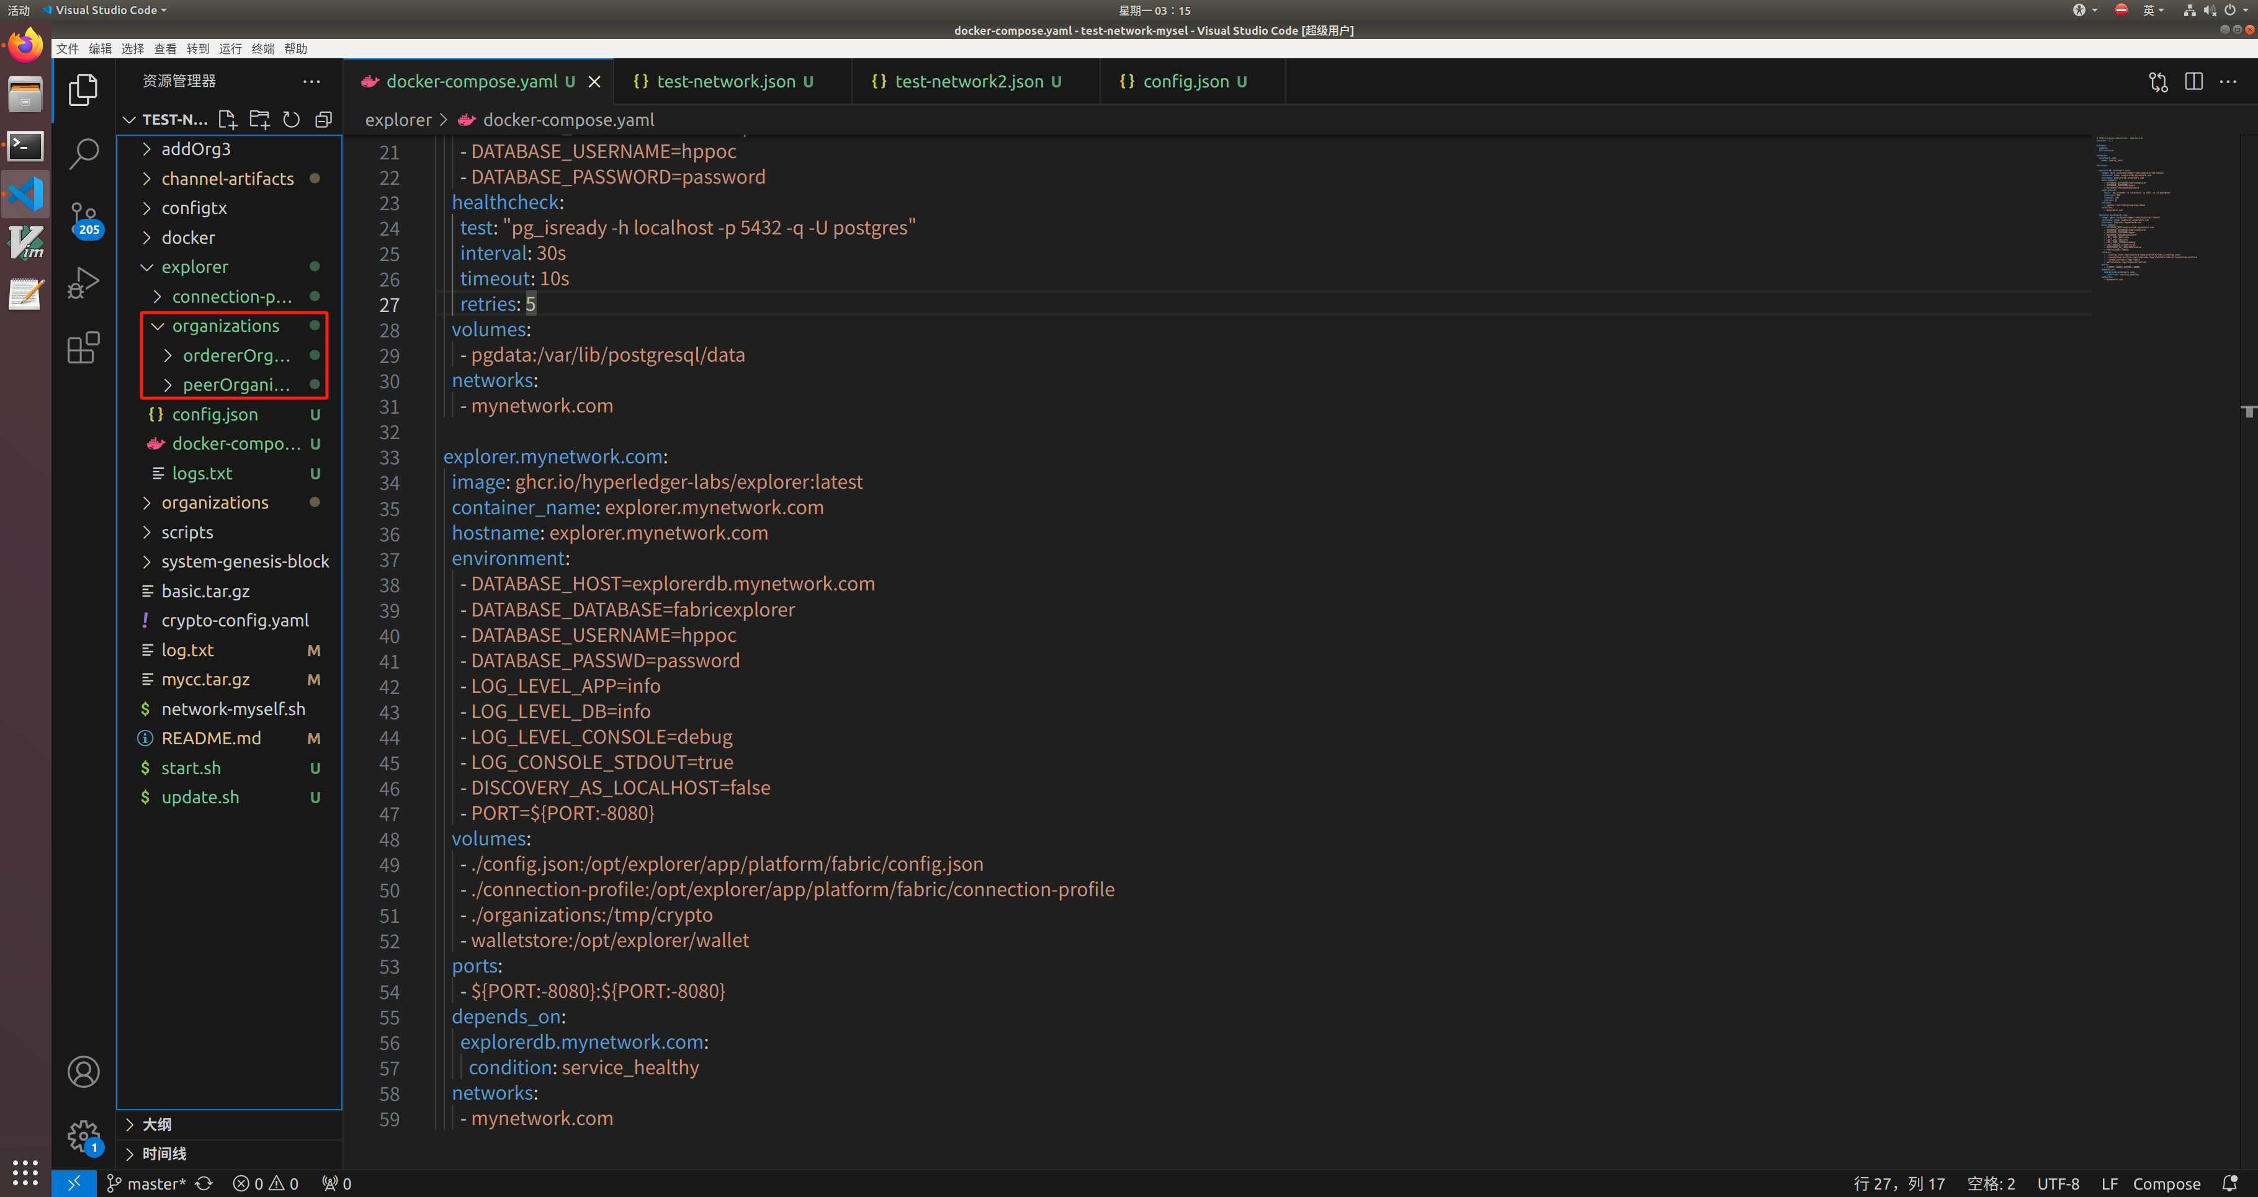The width and height of the screenshot is (2258, 1197).
Task: Open config.json in the explorer tree
Action: pyautogui.click(x=229, y=414)
